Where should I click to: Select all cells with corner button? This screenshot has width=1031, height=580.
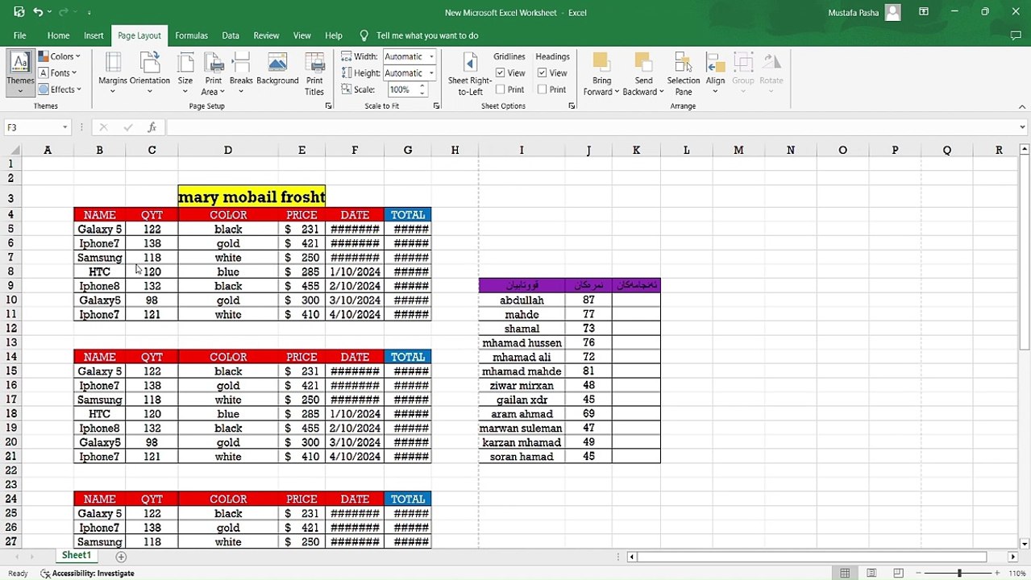[x=13, y=150]
